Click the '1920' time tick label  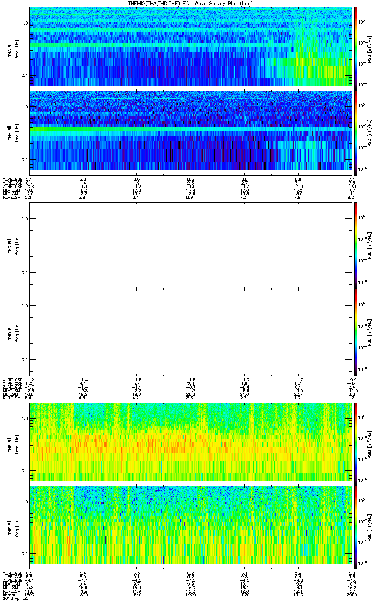click(x=244, y=594)
